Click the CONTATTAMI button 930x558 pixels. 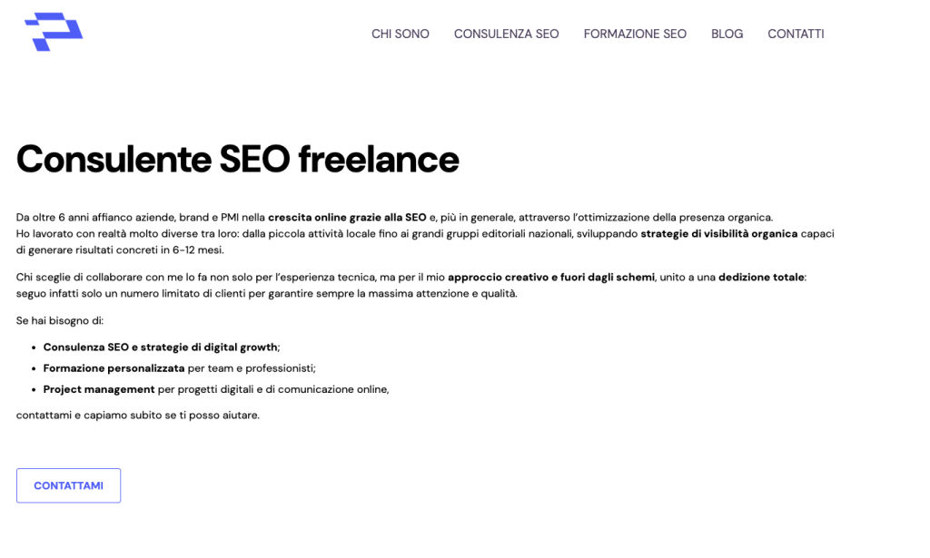coord(69,485)
